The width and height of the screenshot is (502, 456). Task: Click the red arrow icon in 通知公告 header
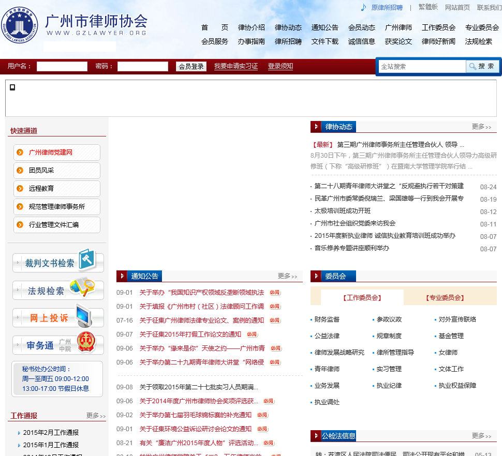122,276
